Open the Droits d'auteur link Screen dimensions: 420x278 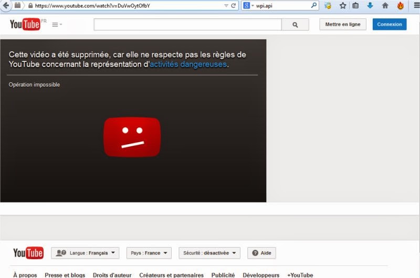(x=112, y=275)
